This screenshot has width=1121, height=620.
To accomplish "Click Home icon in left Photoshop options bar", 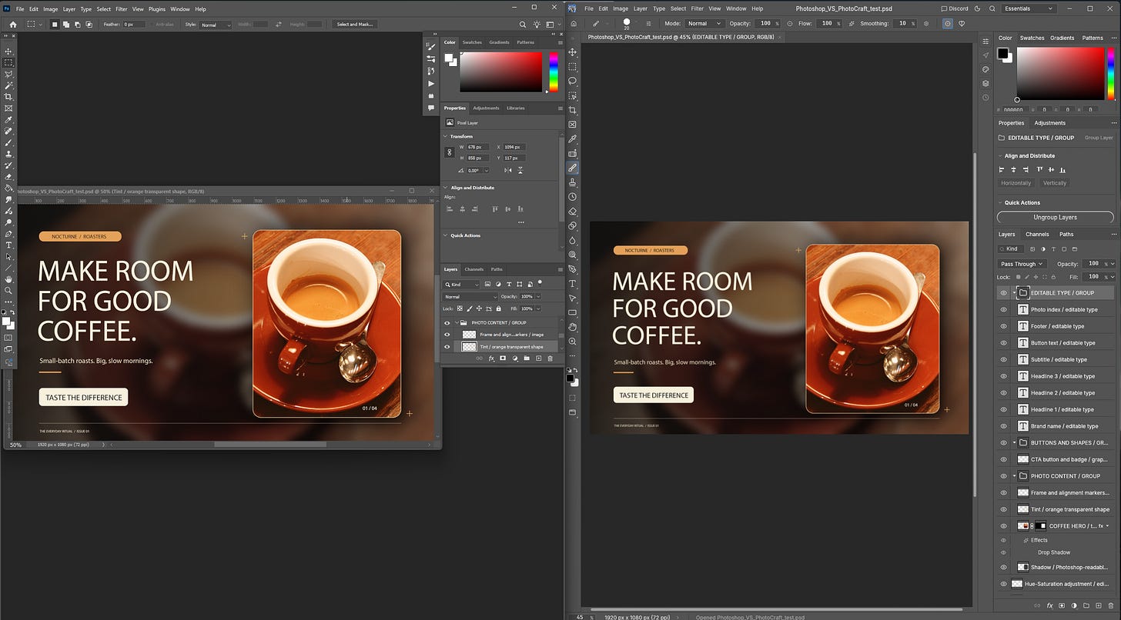I will (x=12, y=25).
